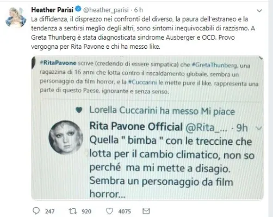Click the #RitaPavone hashtag
The height and width of the screenshot is (217, 273).
pyautogui.click(x=58, y=63)
